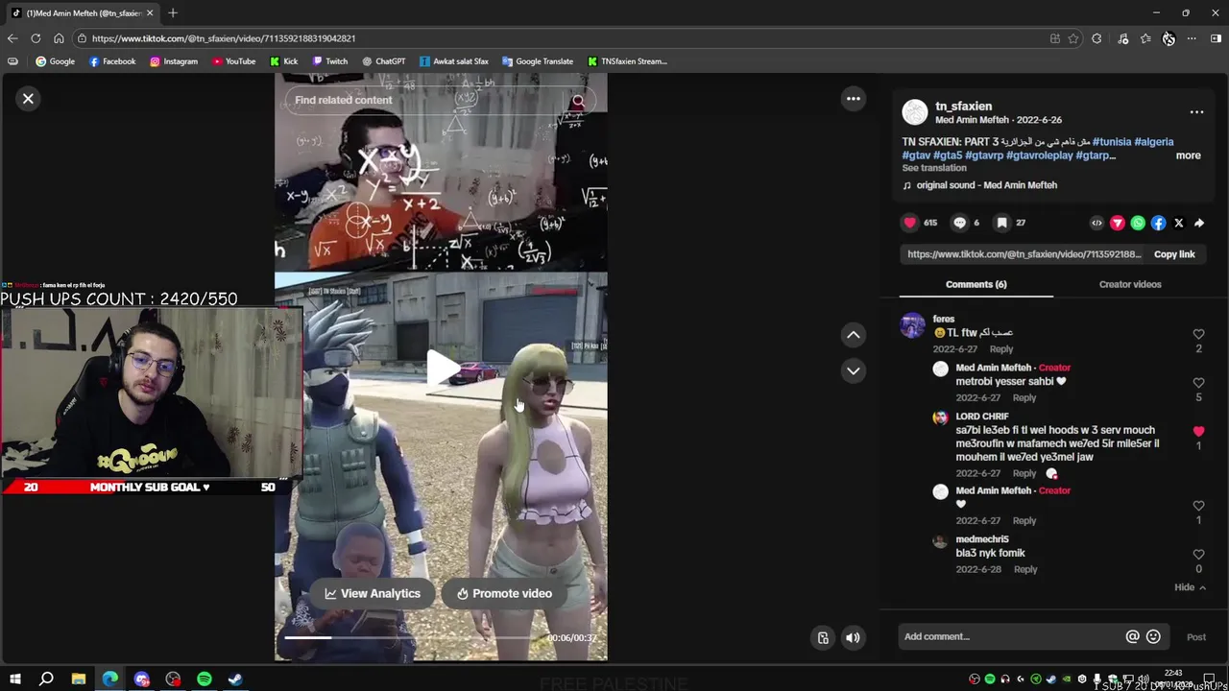Open the YouTube bookmark
This screenshot has width=1229, height=691.
(234, 61)
